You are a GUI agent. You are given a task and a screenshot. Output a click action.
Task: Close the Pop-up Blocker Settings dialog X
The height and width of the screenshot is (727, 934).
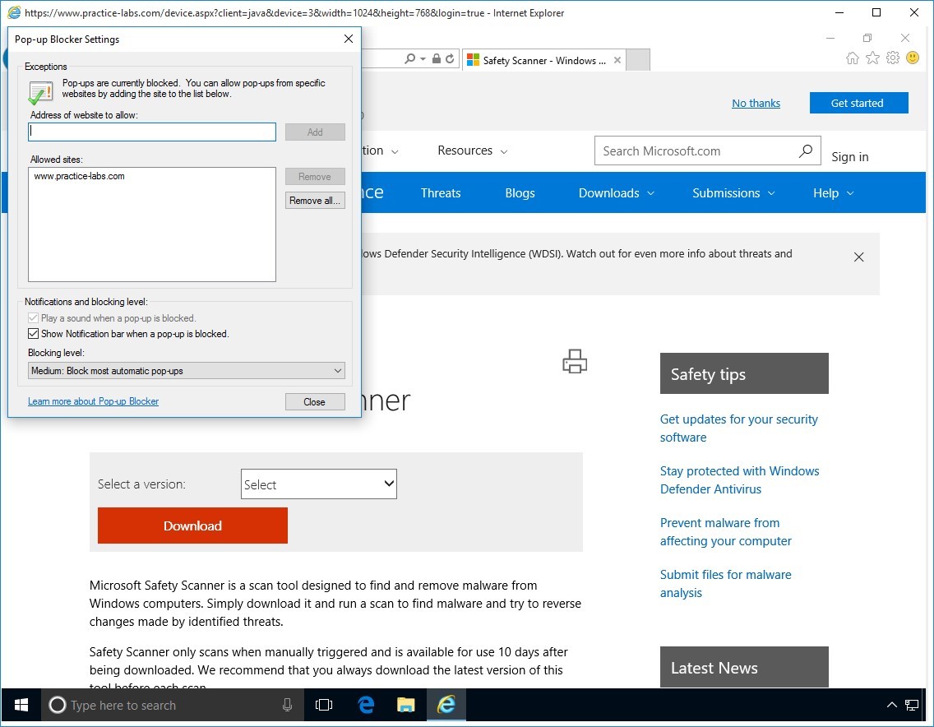point(349,39)
